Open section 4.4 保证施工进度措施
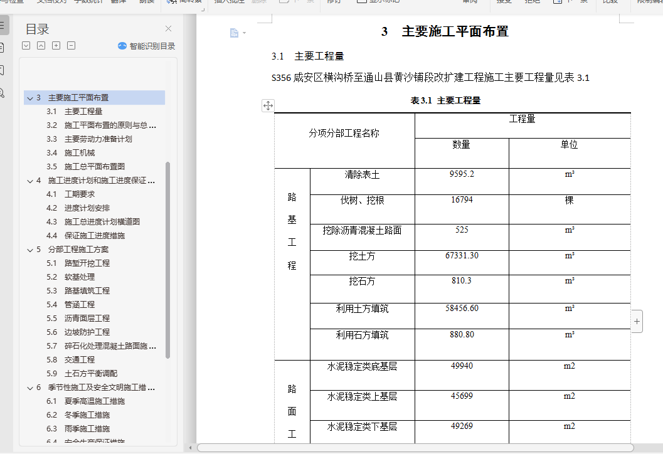 pyautogui.click(x=85, y=235)
